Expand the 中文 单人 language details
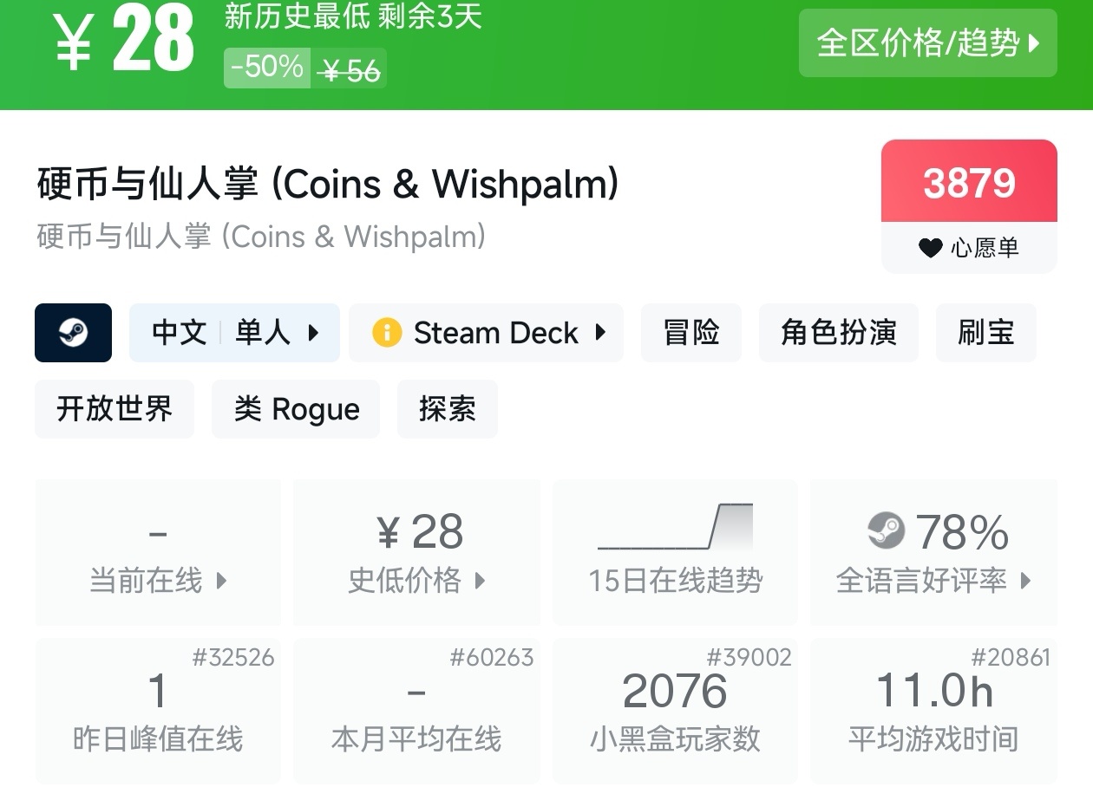Screen dimensions: 1093x787 pos(234,333)
